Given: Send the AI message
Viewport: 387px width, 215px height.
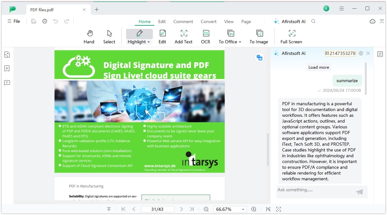Looking at the screenshot, I should (x=360, y=192).
